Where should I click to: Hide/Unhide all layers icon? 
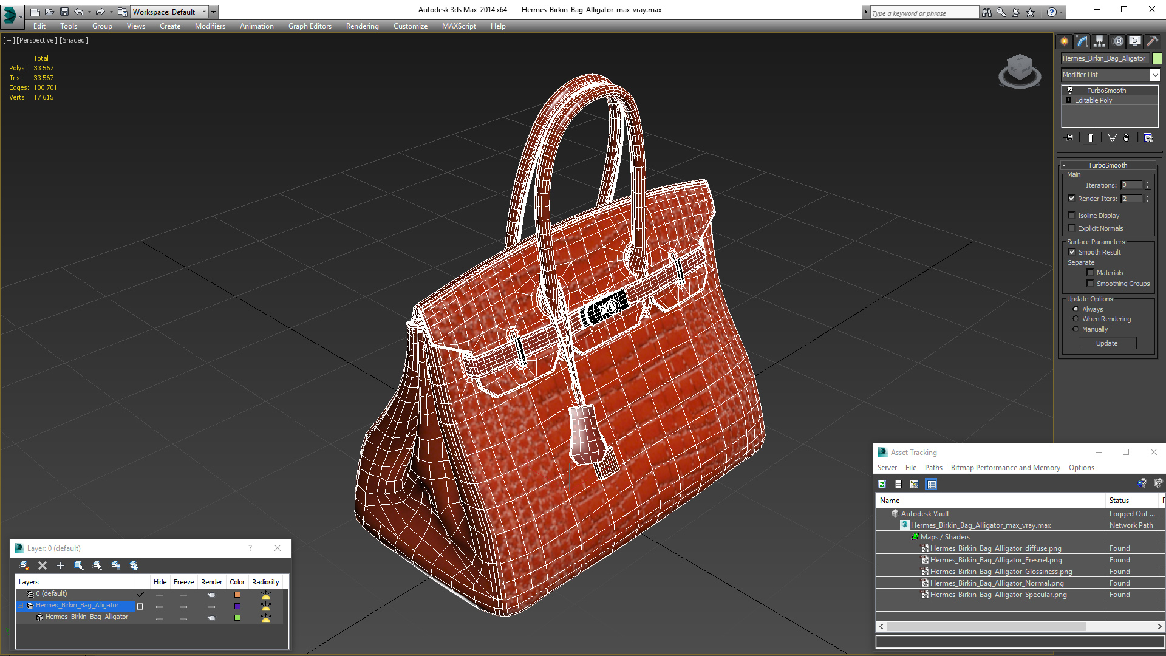[x=115, y=565]
